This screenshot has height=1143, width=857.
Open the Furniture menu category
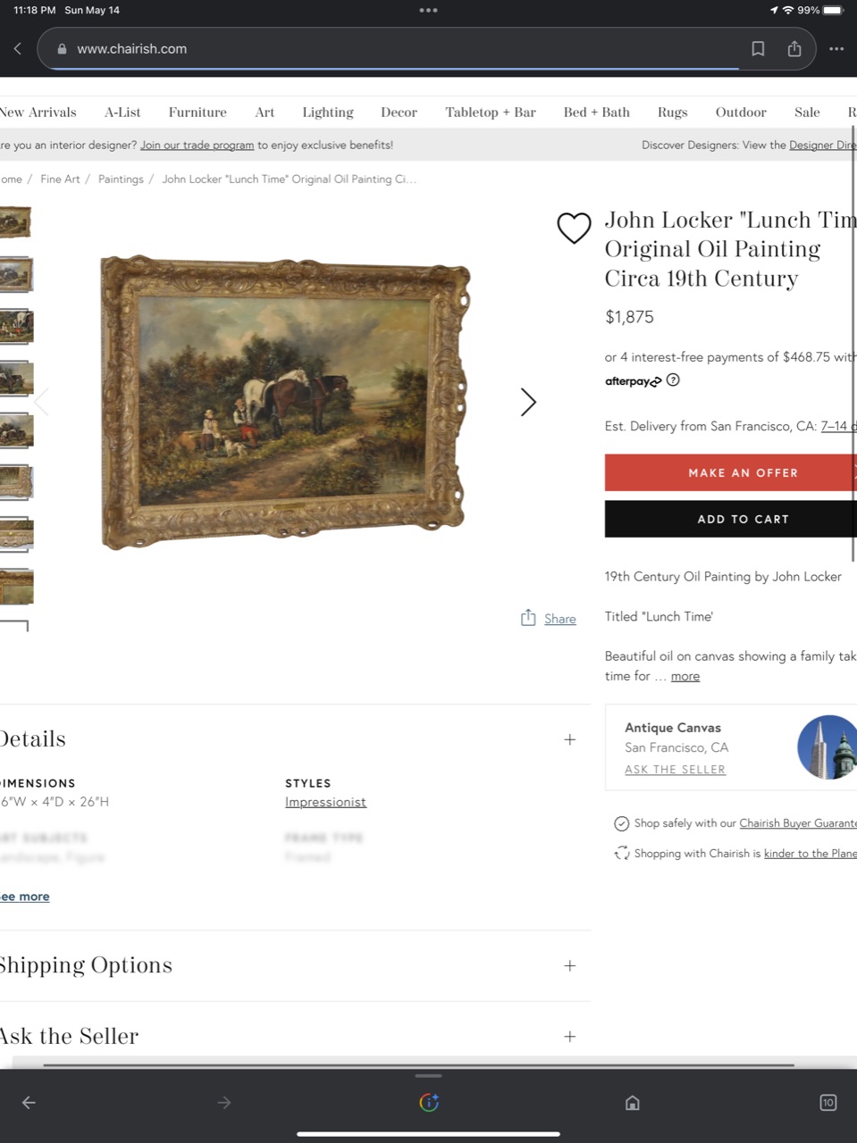point(197,113)
